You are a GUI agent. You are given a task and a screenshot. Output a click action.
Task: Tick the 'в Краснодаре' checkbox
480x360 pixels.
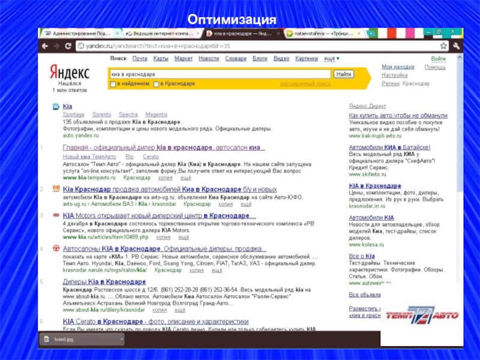pos(156,84)
